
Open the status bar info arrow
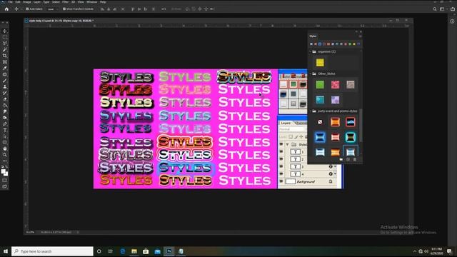pos(78,232)
